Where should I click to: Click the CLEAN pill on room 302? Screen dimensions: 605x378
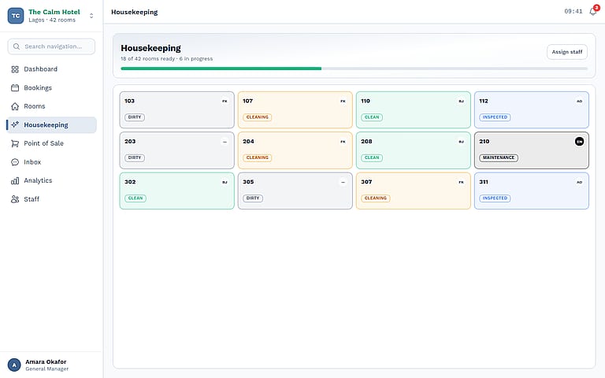(135, 198)
